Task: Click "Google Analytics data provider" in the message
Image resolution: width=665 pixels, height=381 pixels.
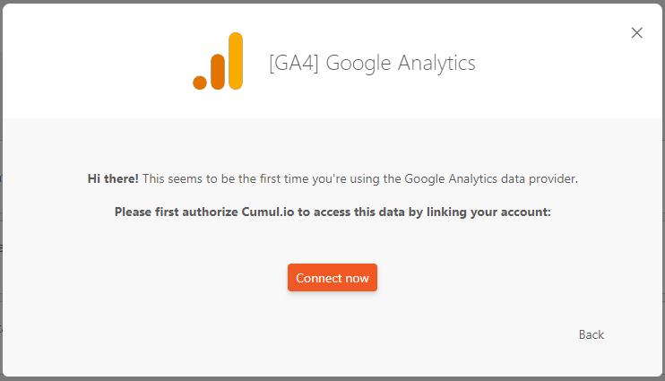Action: point(490,178)
